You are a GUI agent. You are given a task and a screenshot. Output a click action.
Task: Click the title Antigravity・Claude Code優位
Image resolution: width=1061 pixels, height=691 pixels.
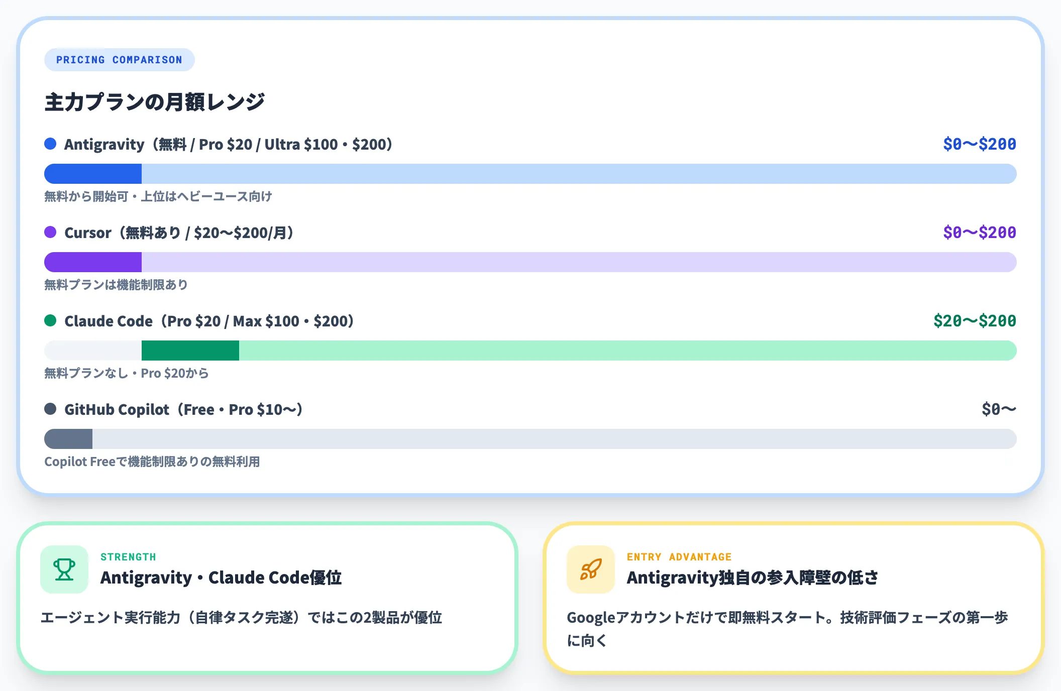coord(221,578)
